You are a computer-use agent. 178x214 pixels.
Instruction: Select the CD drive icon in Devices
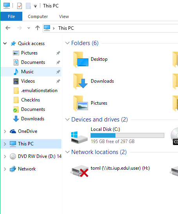pyautogui.click(x=174, y=136)
